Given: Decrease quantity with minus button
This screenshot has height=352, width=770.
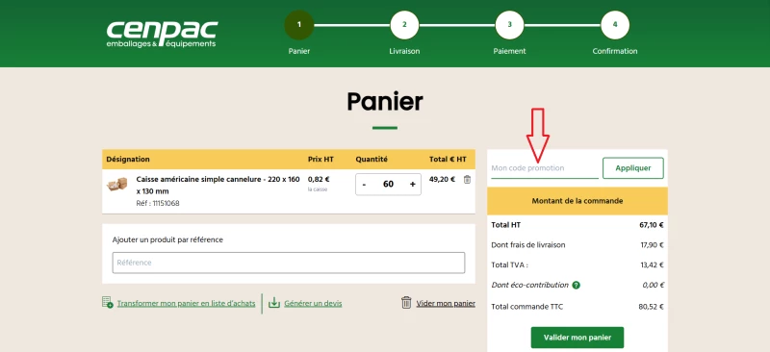Looking at the screenshot, I should click(364, 184).
